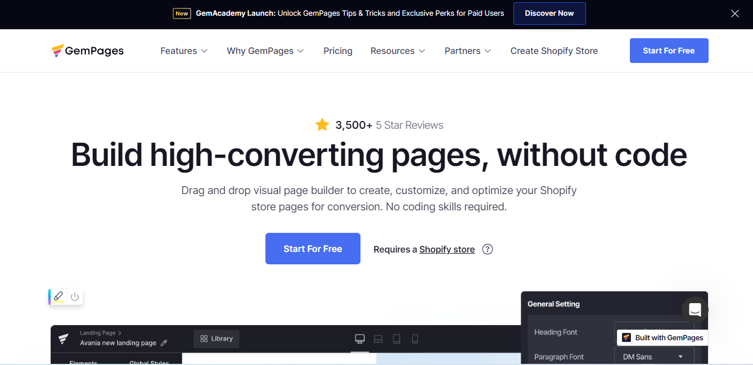
Task: Expand the Resources menu
Action: [398, 51]
